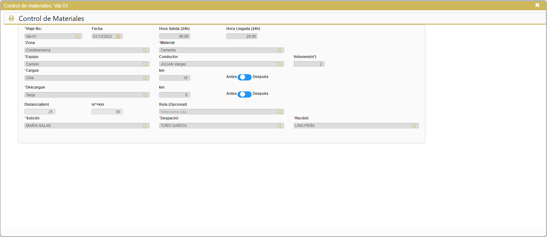Click the Conductor field showing JULIAN Vargas
Viewport: 547px width, 237px height.
pyautogui.click(x=222, y=64)
